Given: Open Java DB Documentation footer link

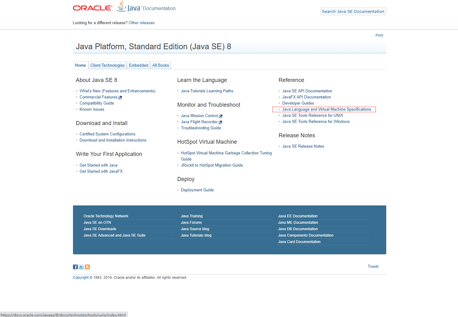Looking at the screenshot, I should (298, 229).
